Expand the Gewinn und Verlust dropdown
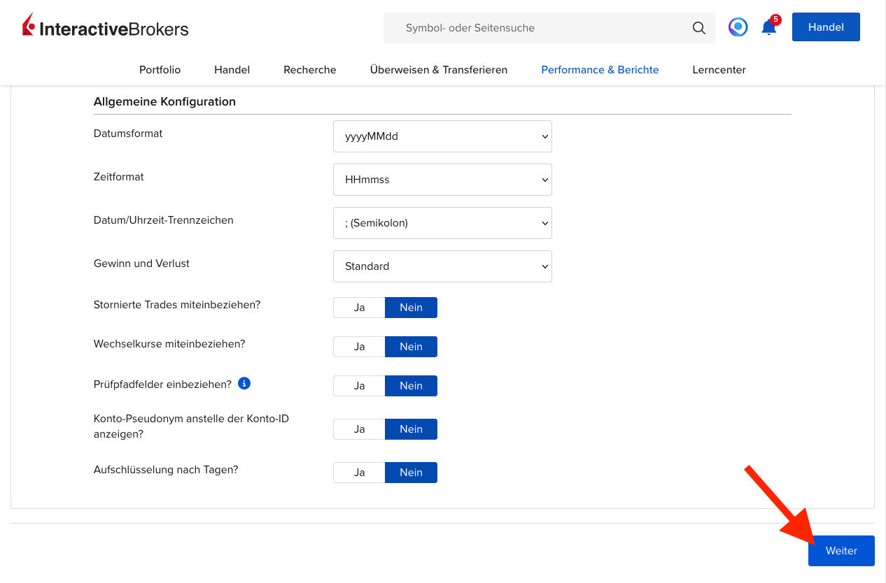886x583 pixels. click(442, 266)
